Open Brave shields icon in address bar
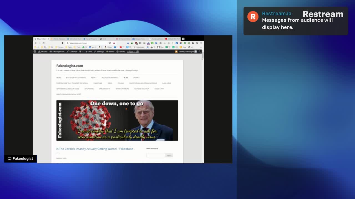355x199 pixels. tap(110, 43)
